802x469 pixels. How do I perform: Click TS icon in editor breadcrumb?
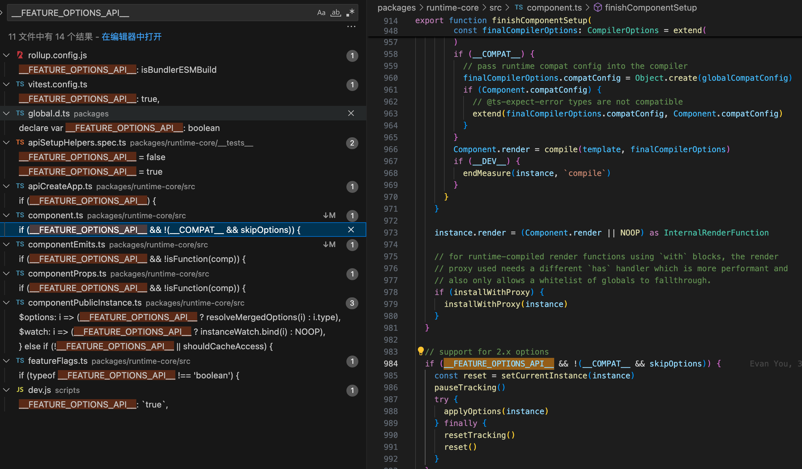(519, 7)
